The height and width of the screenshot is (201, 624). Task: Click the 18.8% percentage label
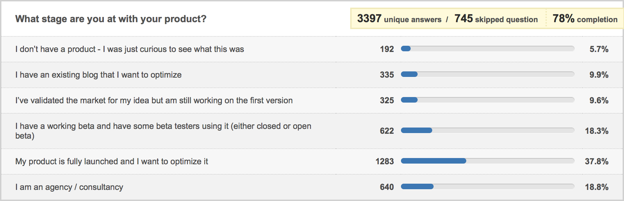tap(597, 187)
